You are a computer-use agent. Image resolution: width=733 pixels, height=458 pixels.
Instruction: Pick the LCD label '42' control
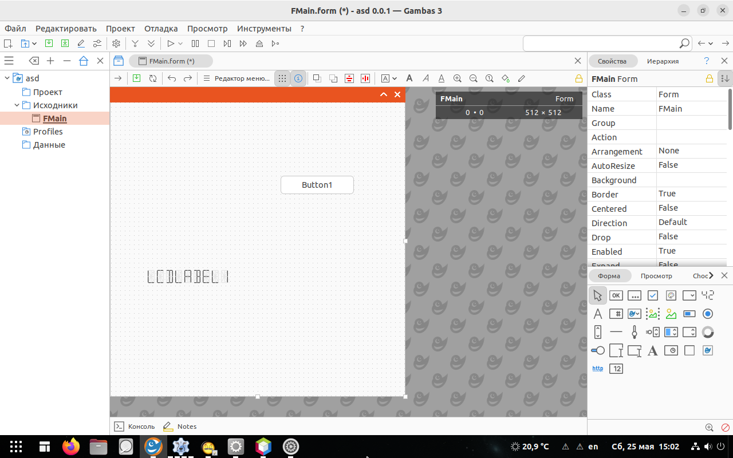tap(708, 295)
